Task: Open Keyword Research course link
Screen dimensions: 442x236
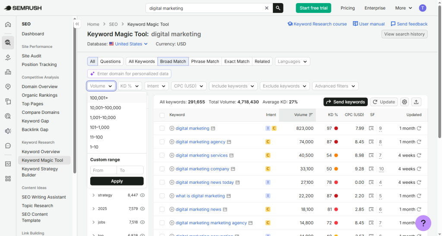Action: [317, 24]
